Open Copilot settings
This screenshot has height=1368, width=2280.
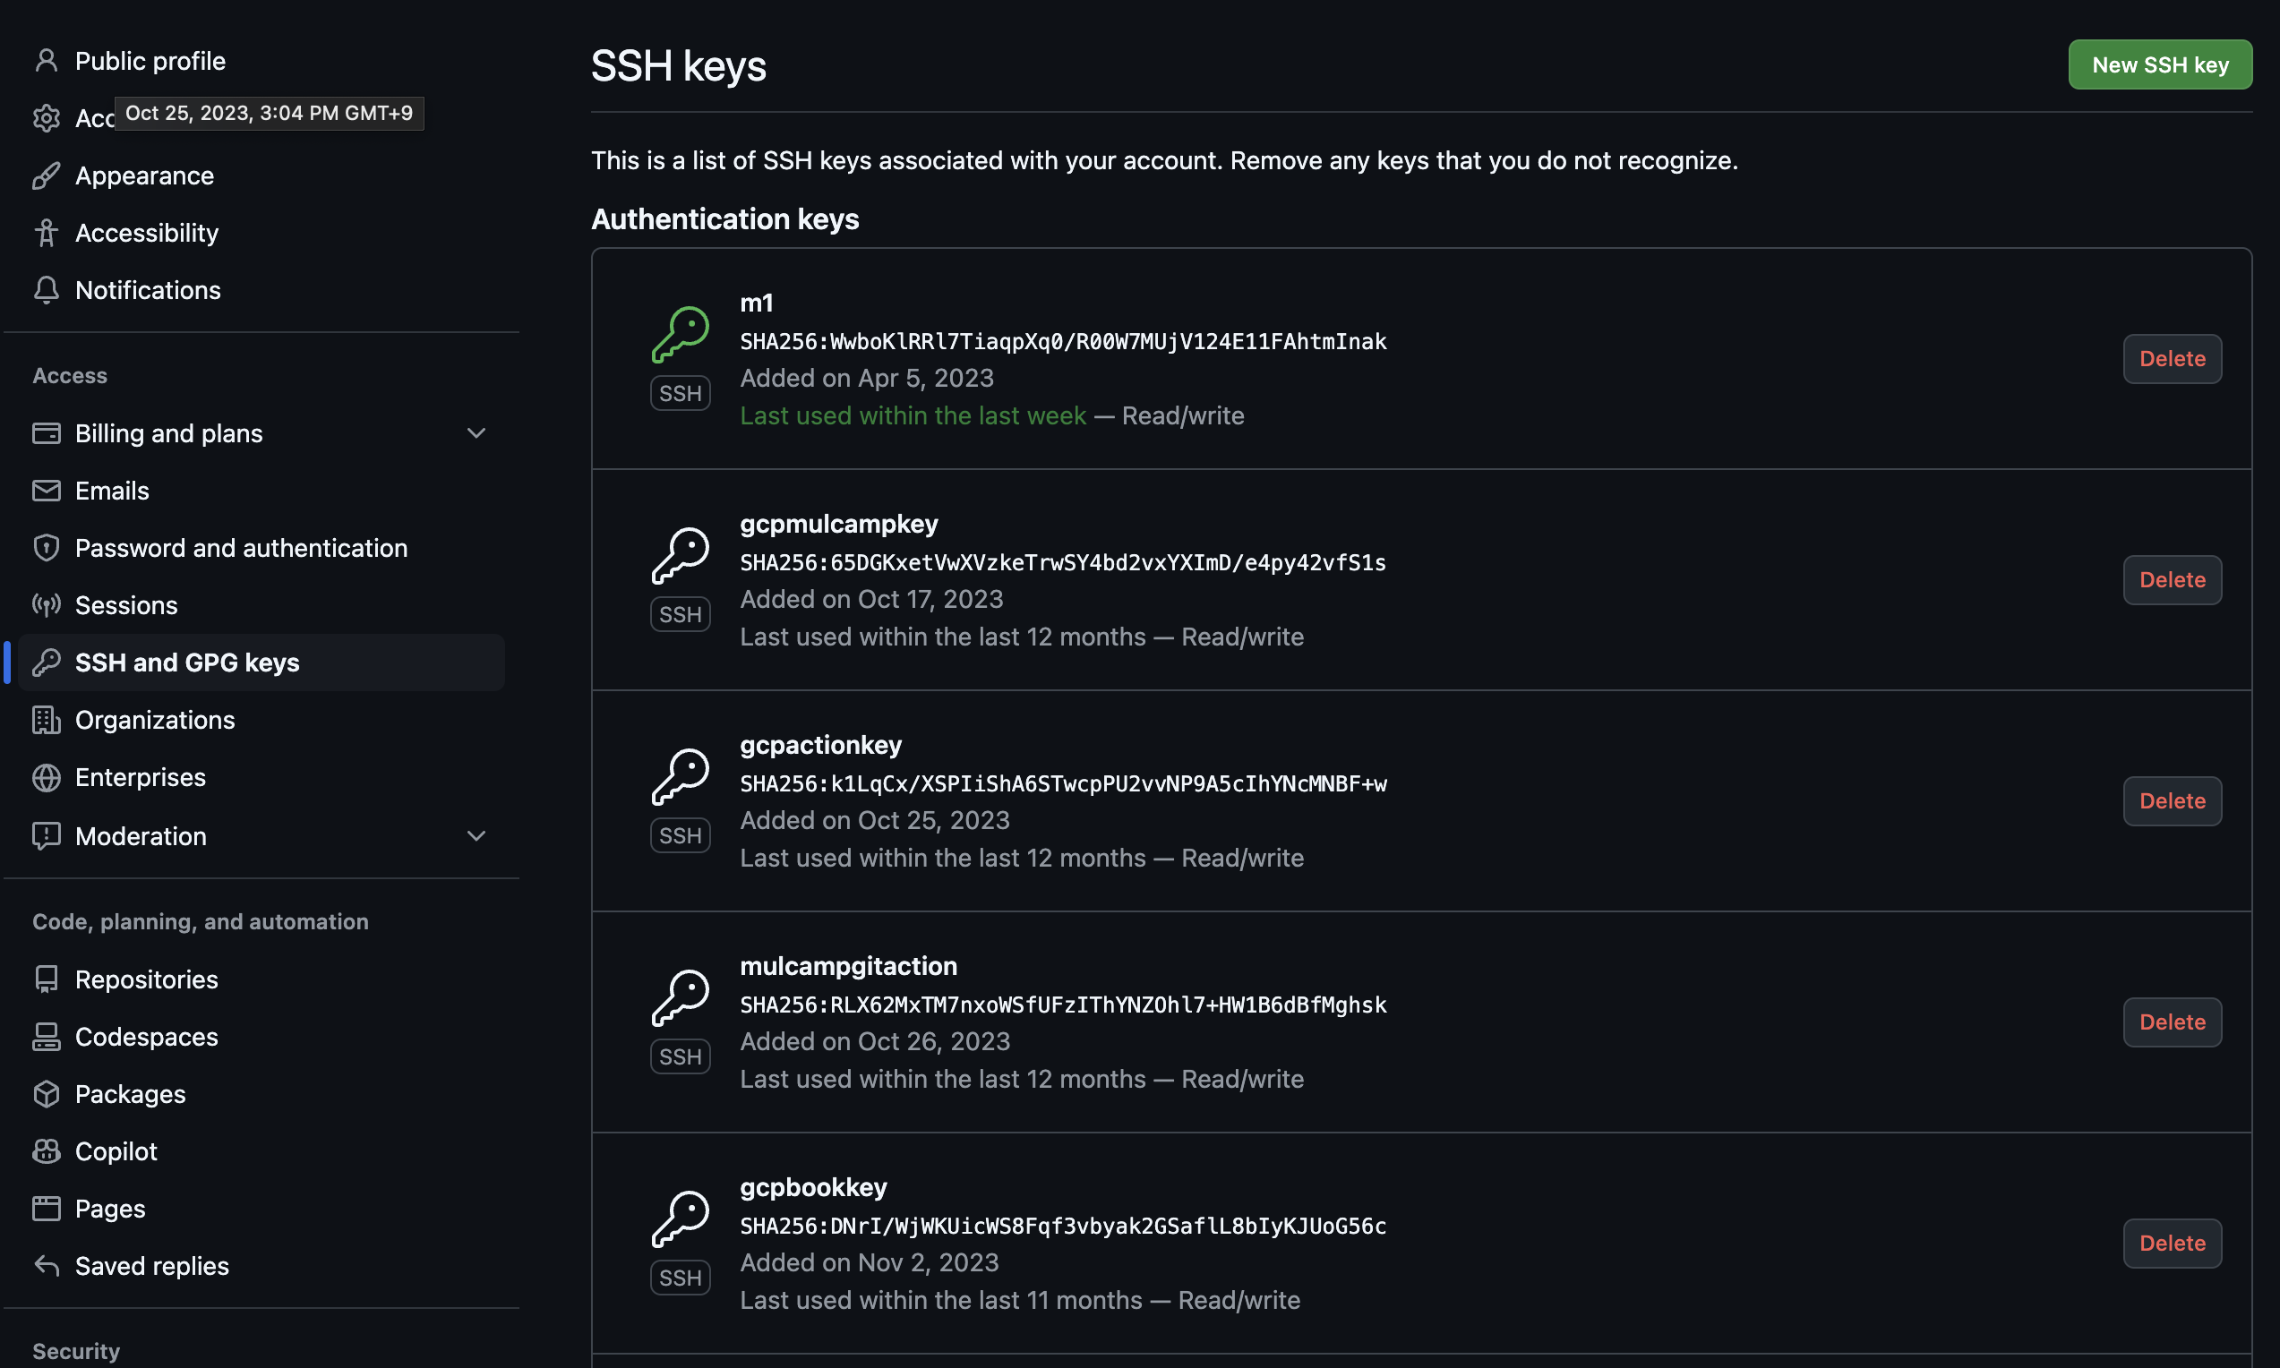(261, 1151)
